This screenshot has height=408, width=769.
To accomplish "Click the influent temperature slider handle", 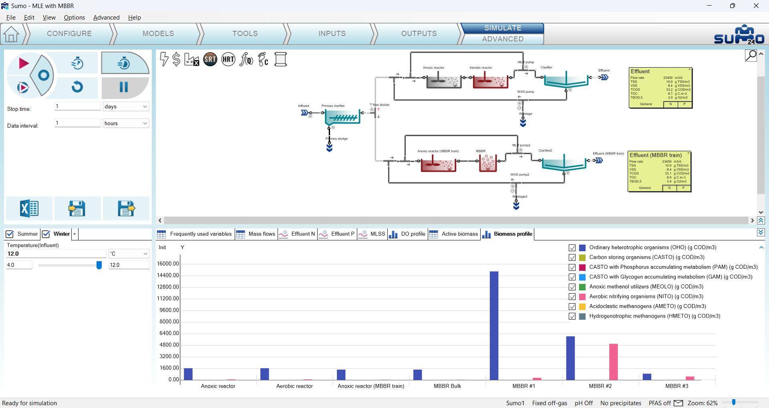I will pos(99,265).
